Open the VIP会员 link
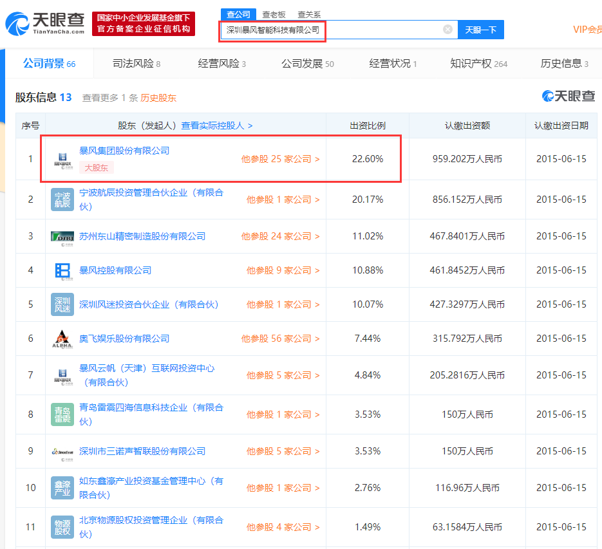Screen dimensions: 602x549 pos(587,30)
